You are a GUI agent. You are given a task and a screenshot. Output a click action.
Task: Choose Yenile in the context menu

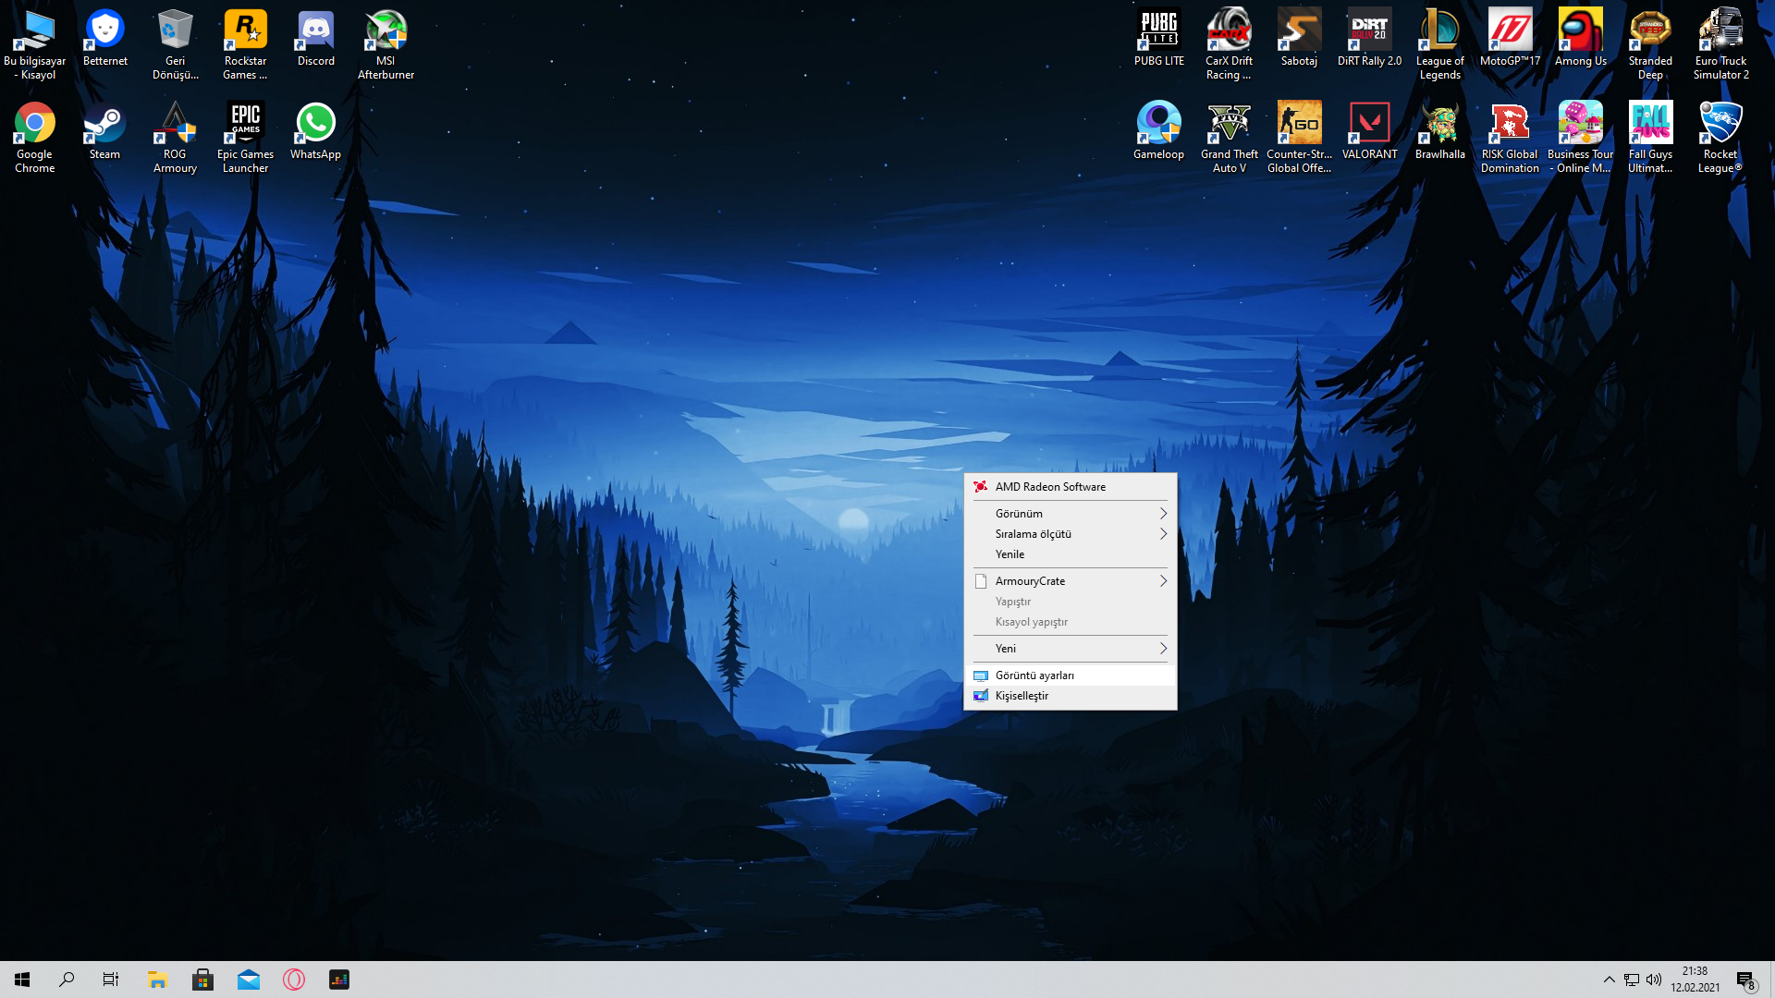point(1071,554)
